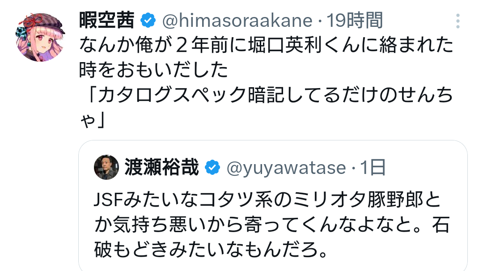Open the @yuyawatase handle
The height and width of the screenshot is (271, 483).
pos(286,168)
